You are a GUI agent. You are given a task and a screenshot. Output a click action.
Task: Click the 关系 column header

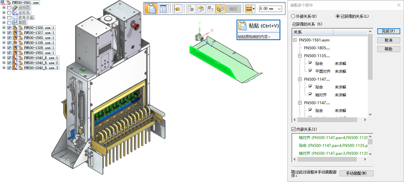[313, 32]
